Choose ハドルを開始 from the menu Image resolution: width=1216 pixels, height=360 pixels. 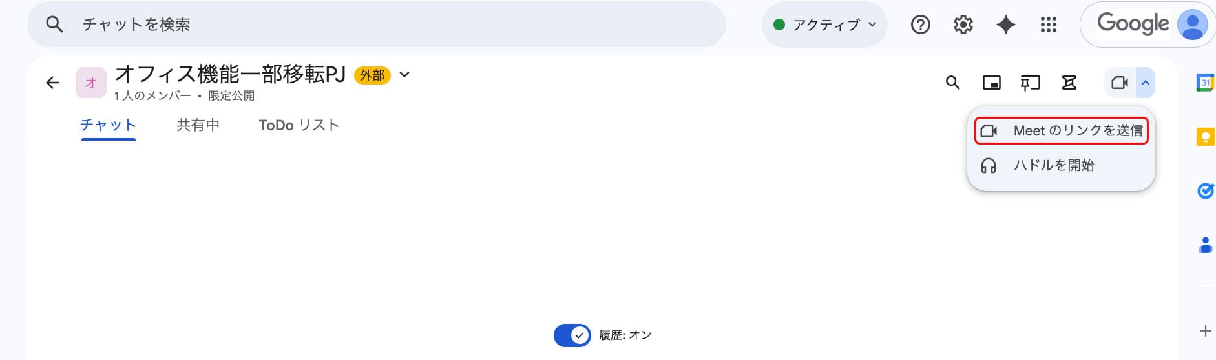(1053, 165)
